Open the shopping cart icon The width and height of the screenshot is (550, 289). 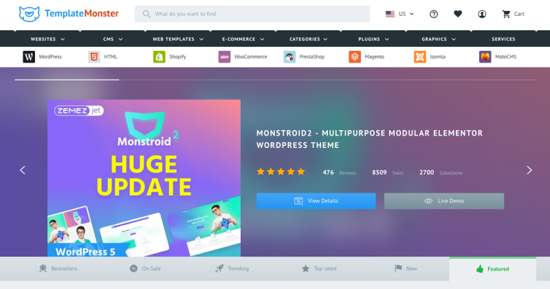pos(506,14)
